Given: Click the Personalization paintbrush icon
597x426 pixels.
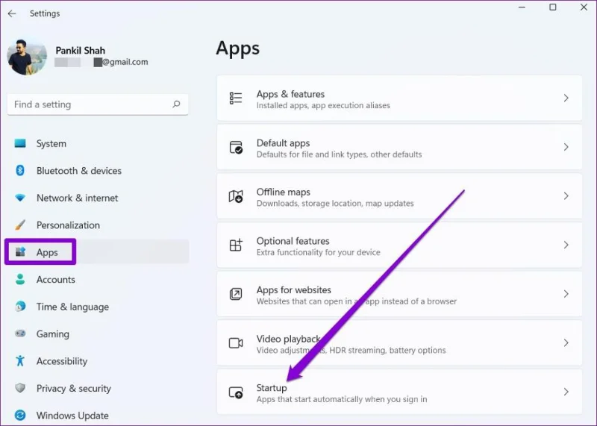Looking at the screenshot, I should click(20, 225).
